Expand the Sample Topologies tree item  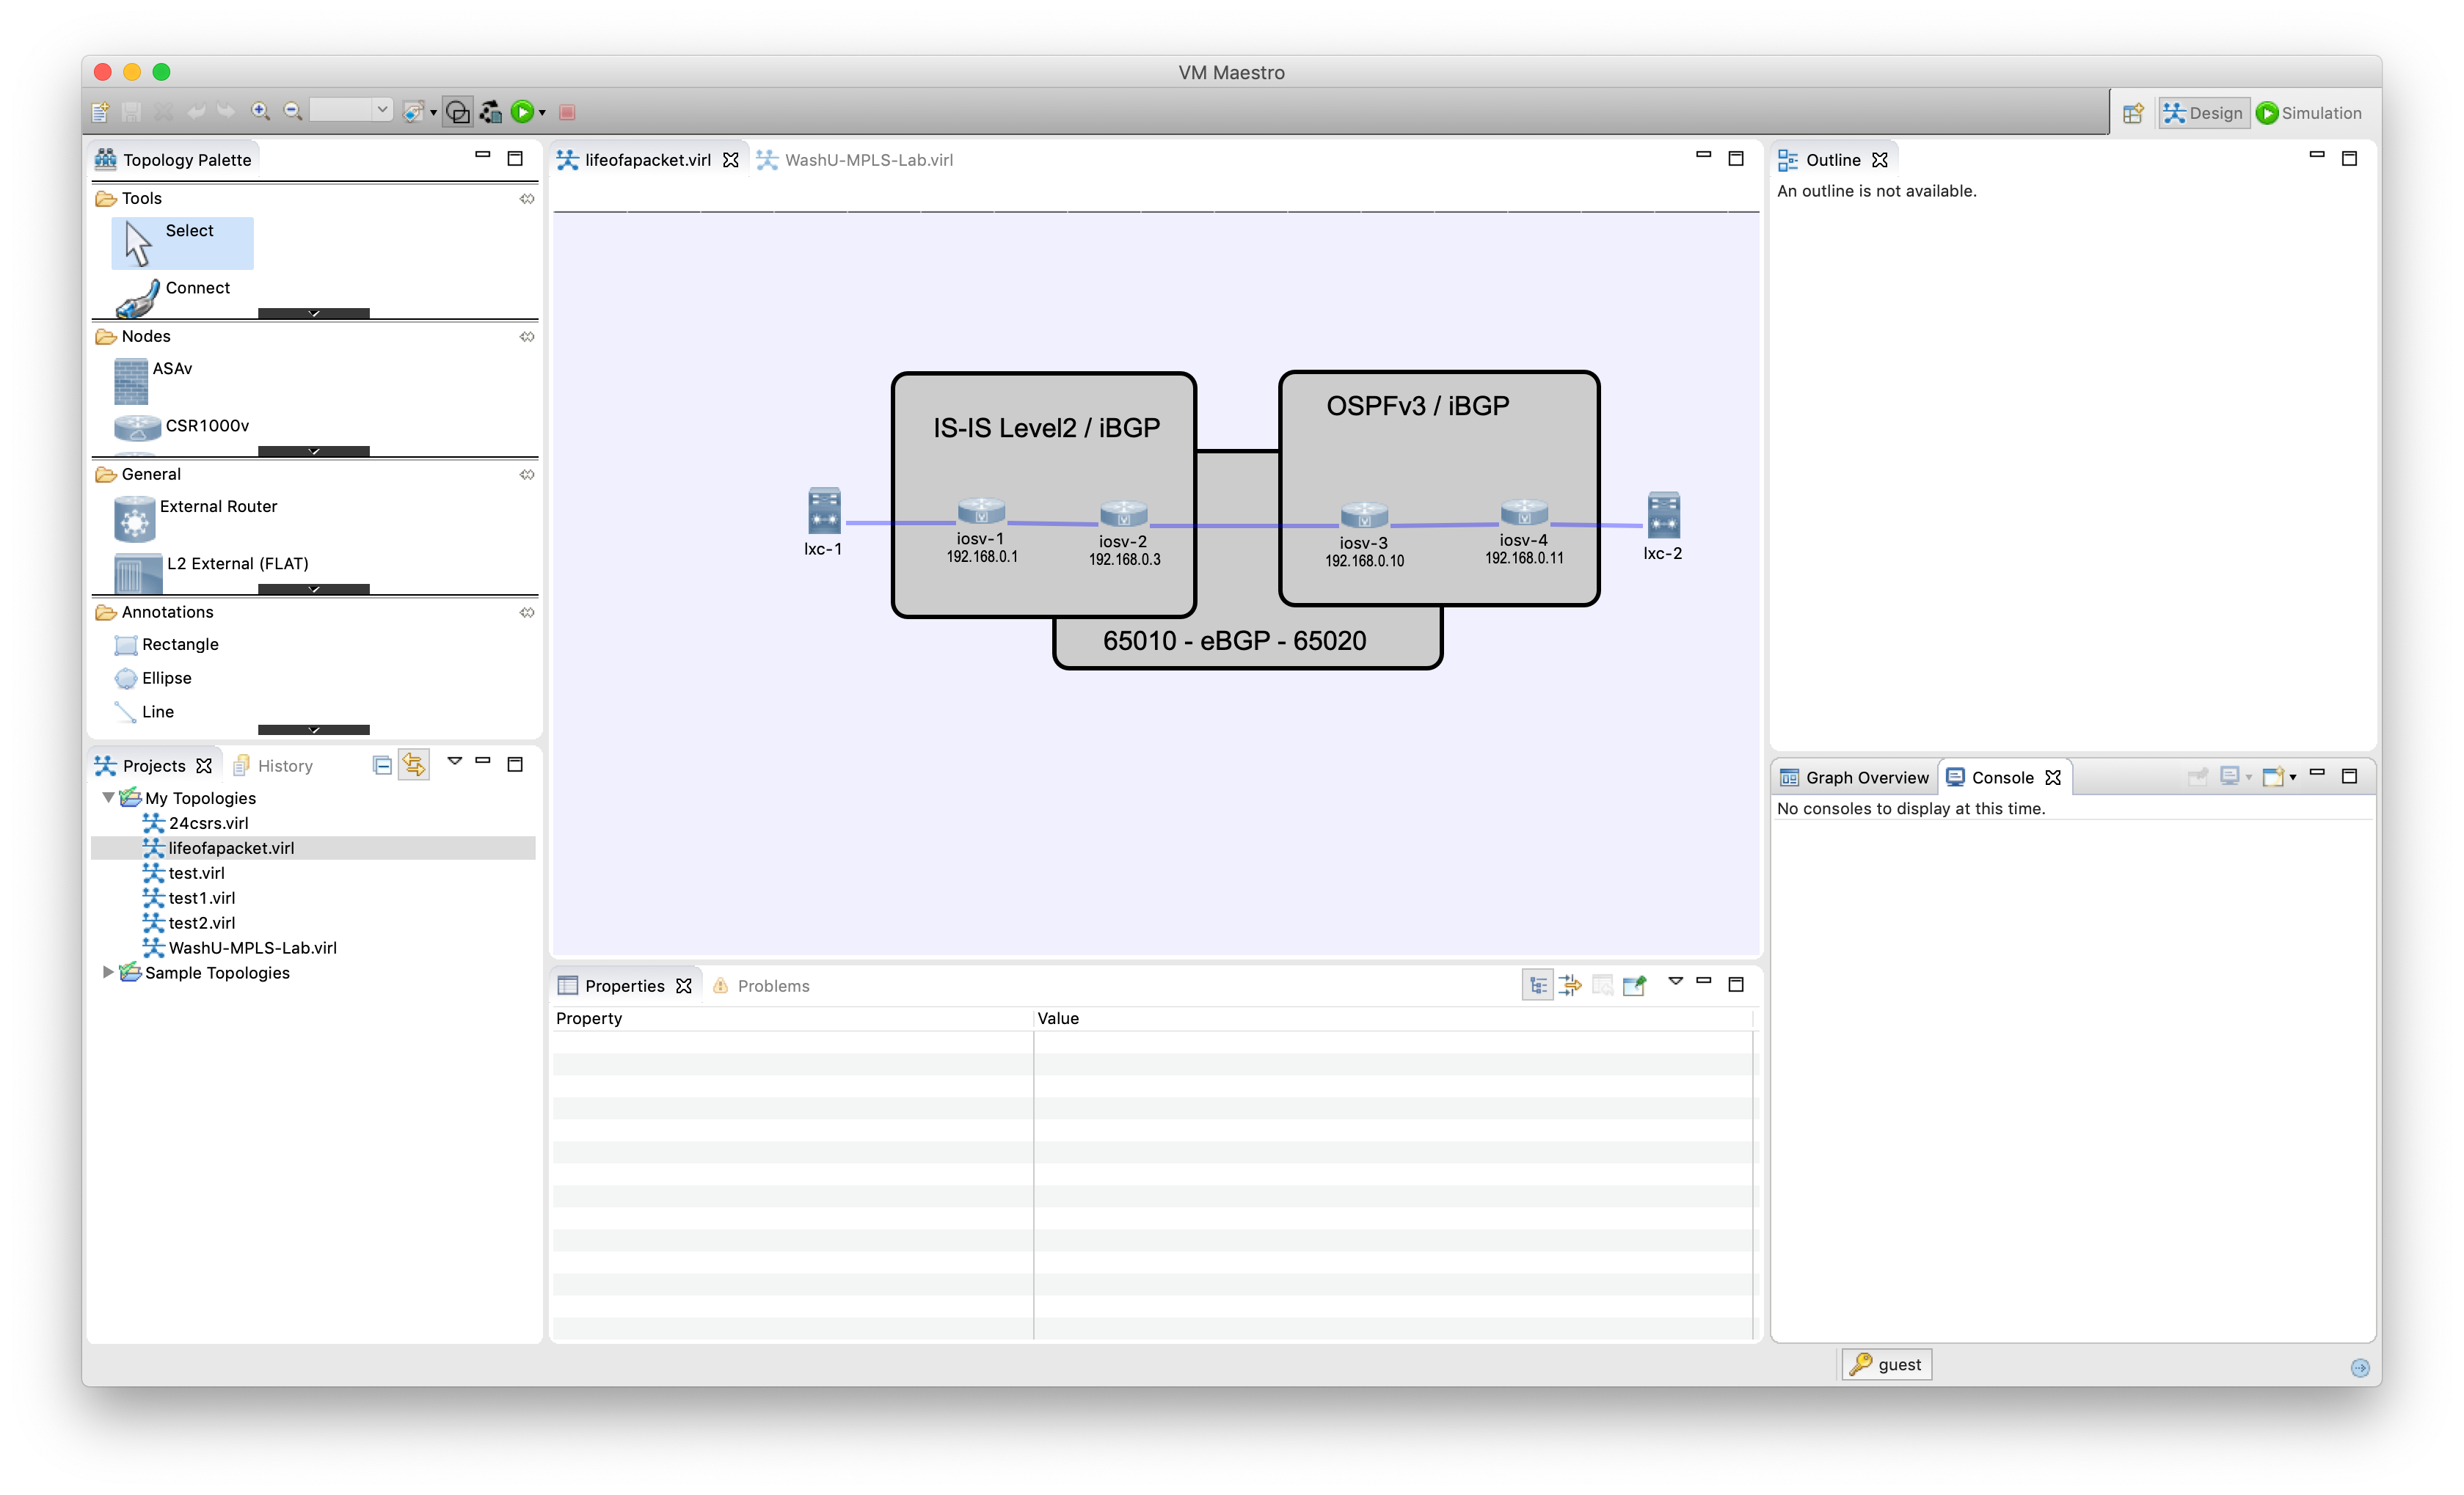(x=111, y=971)
